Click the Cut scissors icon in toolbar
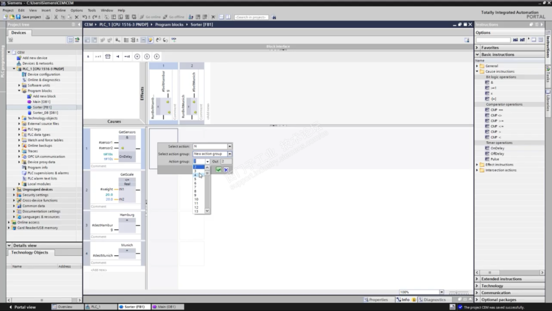This screenshot has width=552, height=311. coord(56,17)
